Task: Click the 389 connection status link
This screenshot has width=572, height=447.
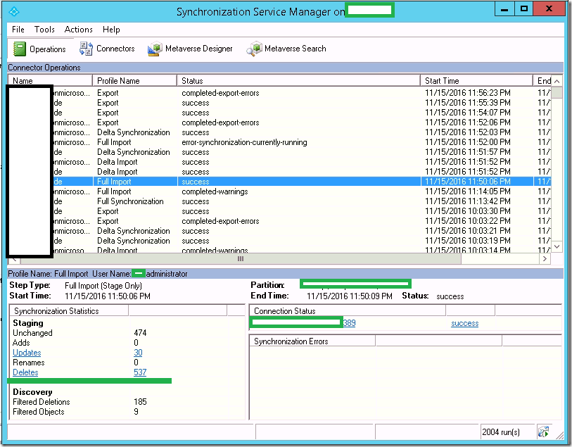Action: click(349, 323)
